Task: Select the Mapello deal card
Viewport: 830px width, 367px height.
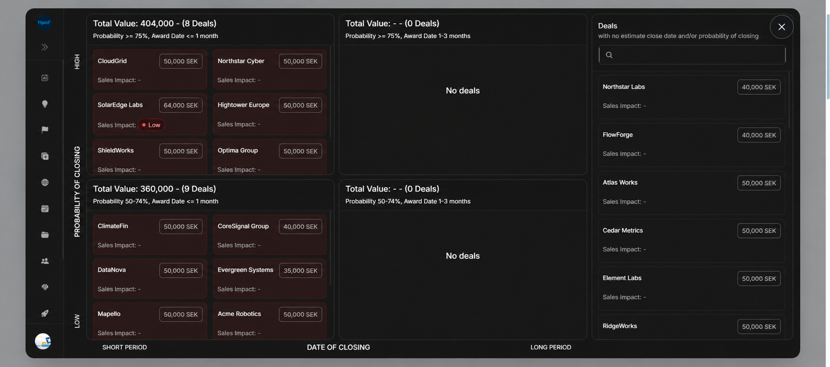Action: [150, 321]
